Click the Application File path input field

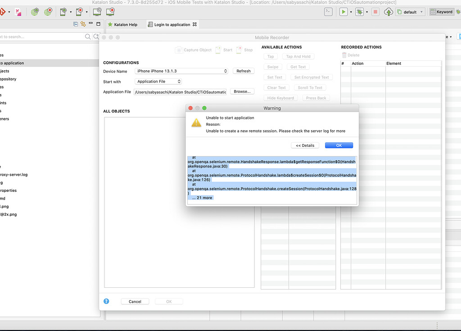(180, 91)
